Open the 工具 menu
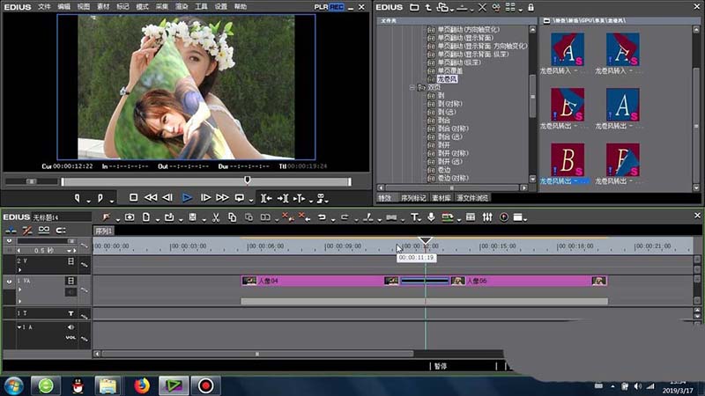 tap(201, 7)
